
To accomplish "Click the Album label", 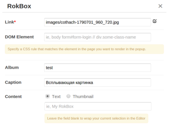I will click(x=12, y=68).
